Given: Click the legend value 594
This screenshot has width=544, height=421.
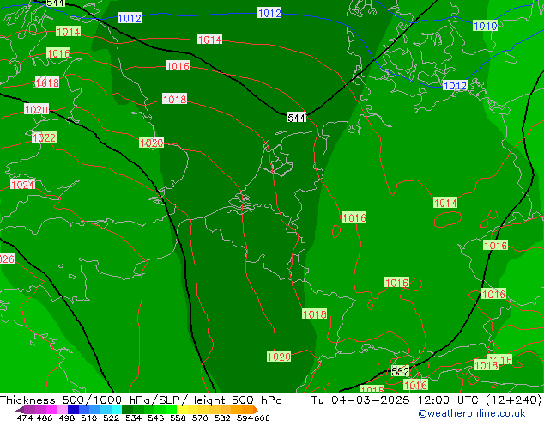Looking at the screenshot, I should tap(245, 418).
